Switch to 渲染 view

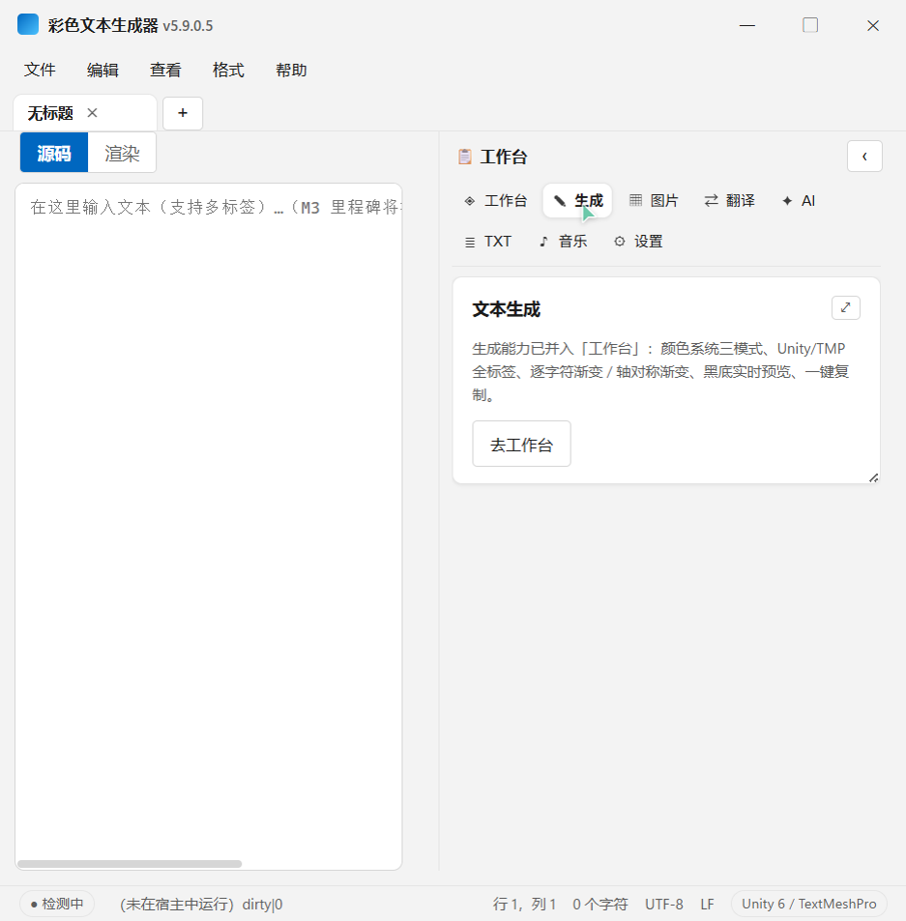click(122, 153)
